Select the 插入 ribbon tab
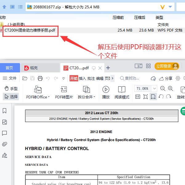The width and height of the screenshot is (185, 185). click(x=82, y=78)
